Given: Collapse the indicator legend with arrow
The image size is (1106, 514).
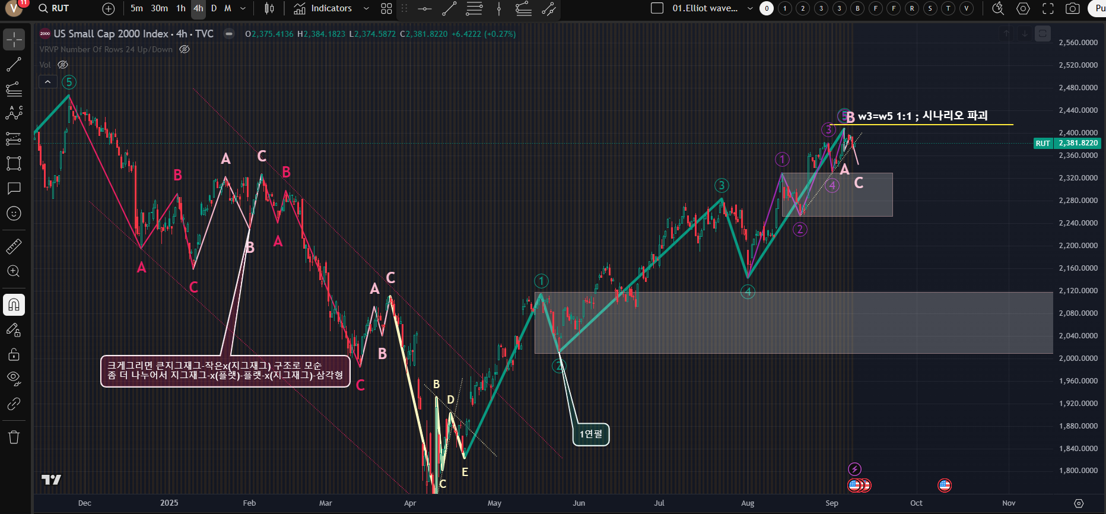Looking at the screenshot, I should (47, 82).
